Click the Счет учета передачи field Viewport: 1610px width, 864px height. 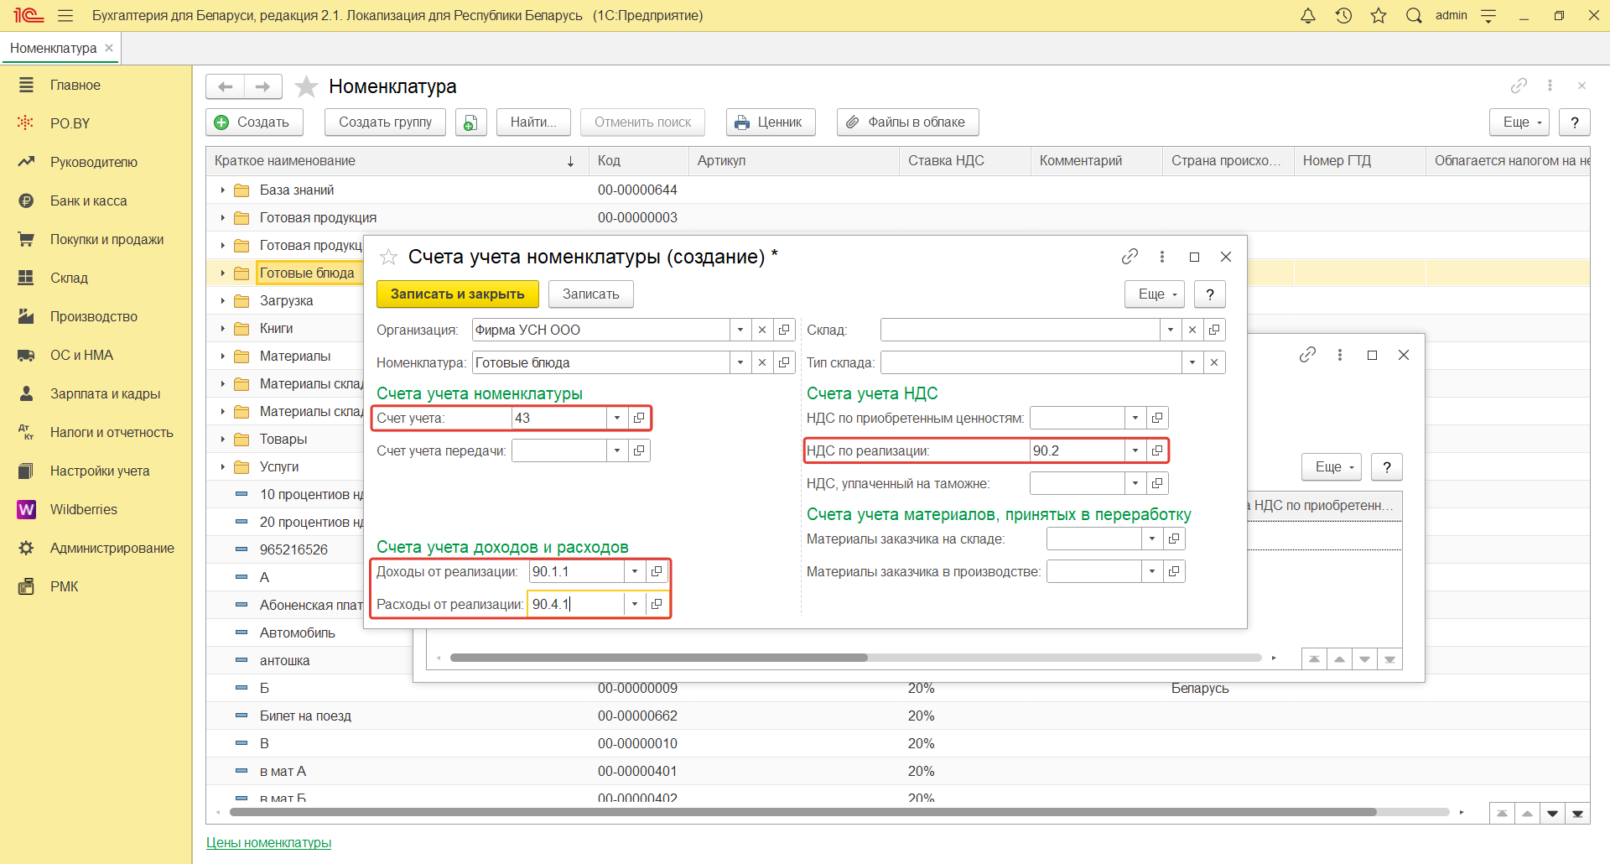coord(558,450)
